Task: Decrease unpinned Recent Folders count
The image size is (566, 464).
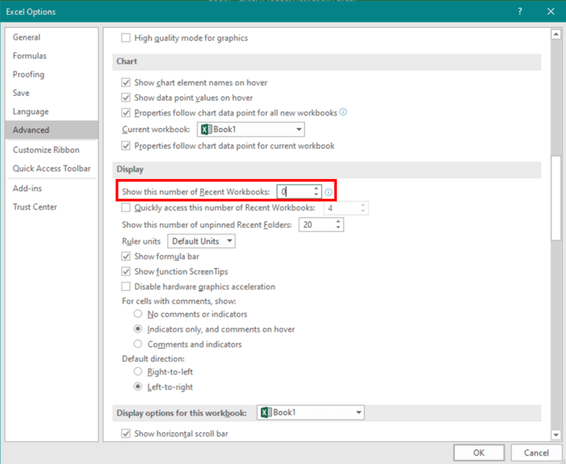Action: 338,228
